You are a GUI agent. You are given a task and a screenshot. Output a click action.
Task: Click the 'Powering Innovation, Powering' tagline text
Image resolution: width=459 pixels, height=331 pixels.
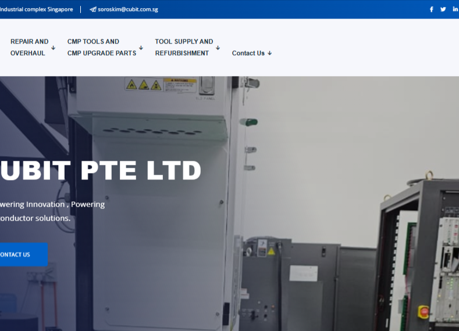click(52, 204)
